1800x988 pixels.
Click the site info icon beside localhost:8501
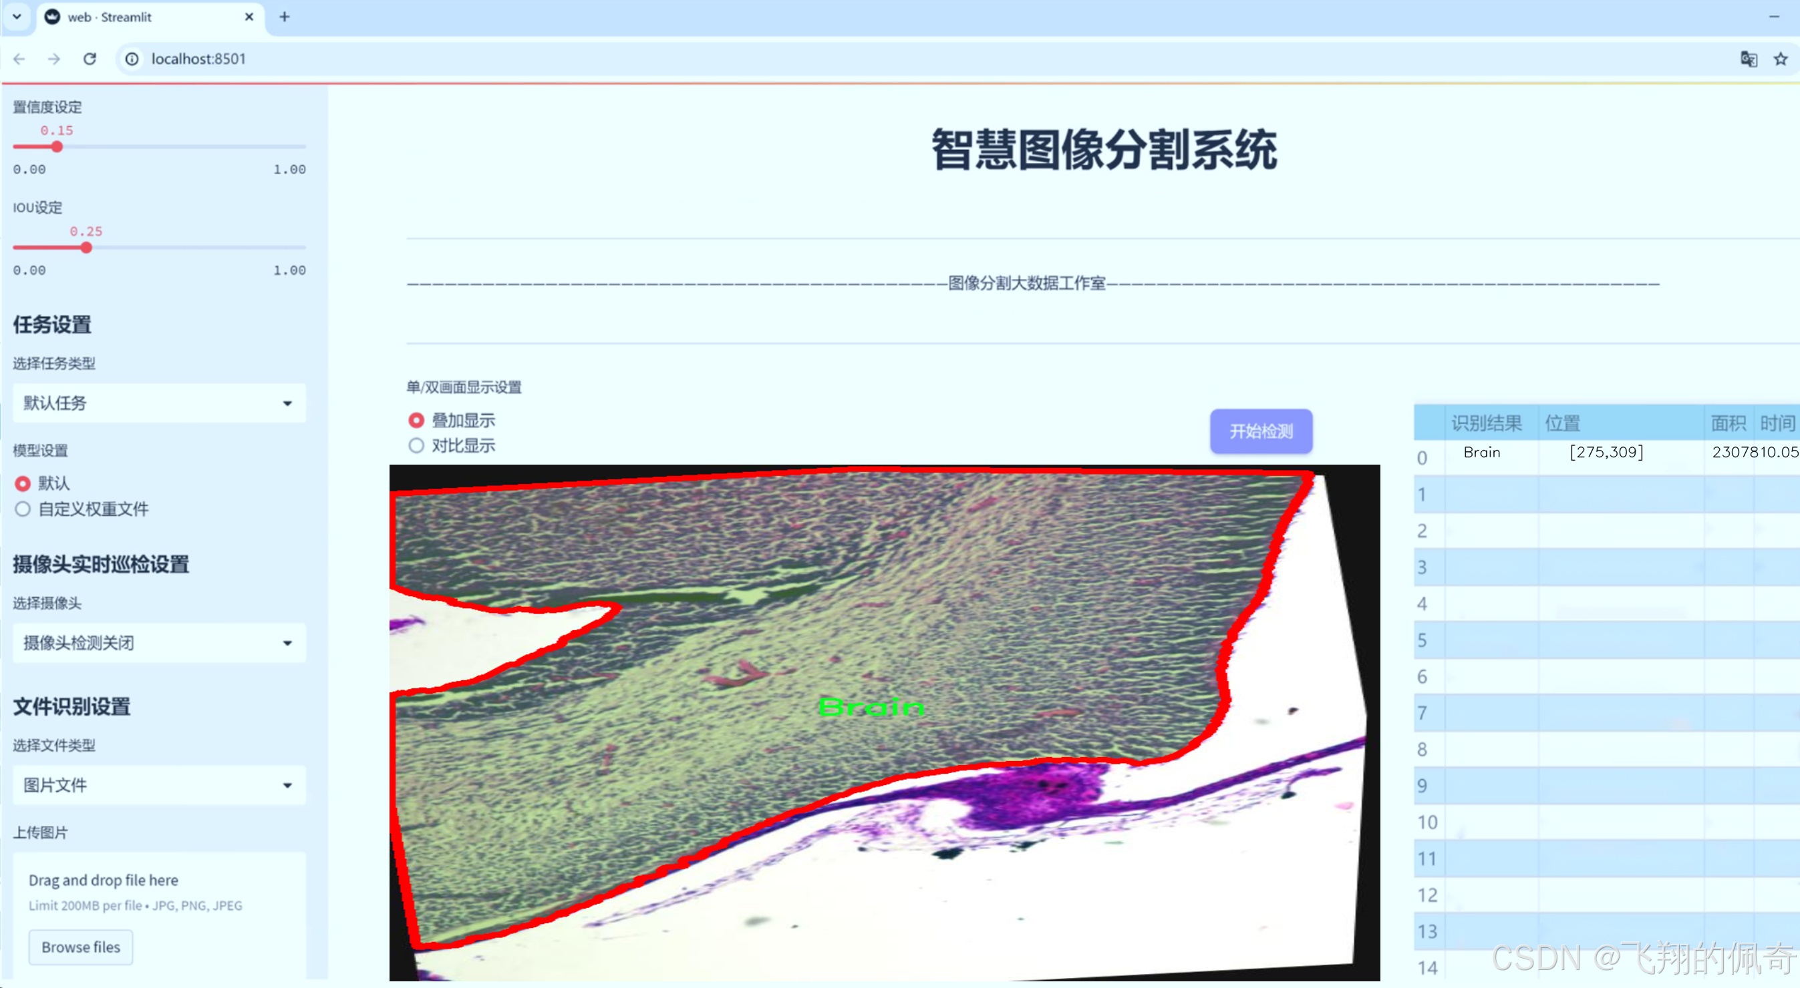pos(132,59)
